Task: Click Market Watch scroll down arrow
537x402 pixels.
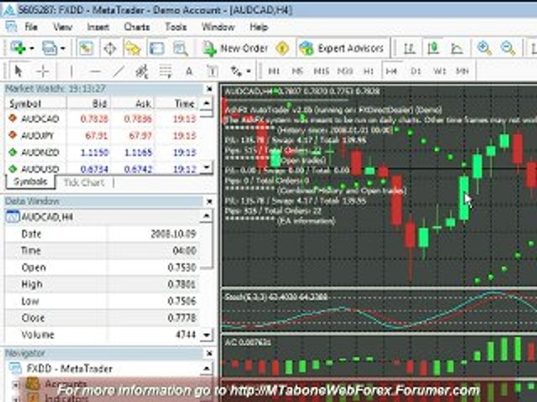Action: click(x=206, y=167)
